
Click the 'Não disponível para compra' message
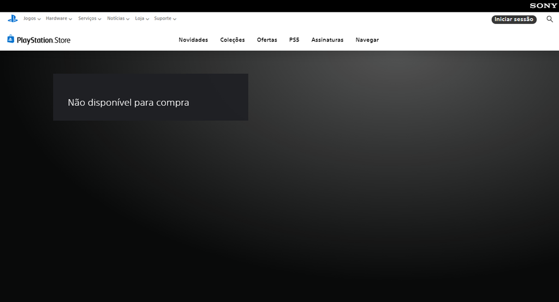tap(128, 102)
